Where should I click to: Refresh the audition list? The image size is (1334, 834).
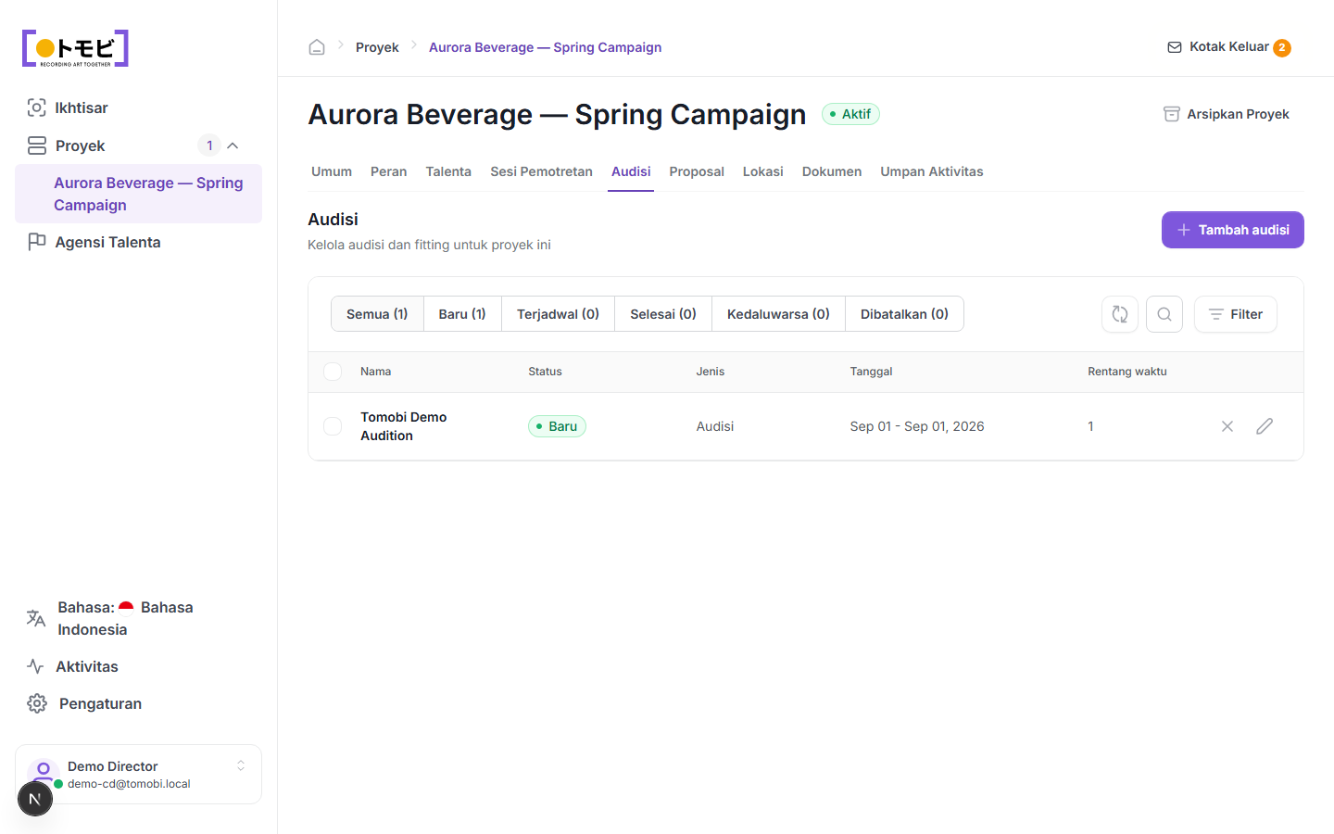tap(1120, 314)
